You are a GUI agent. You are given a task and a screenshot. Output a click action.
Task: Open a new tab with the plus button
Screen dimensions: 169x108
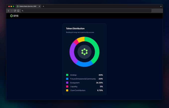[43, 6]
